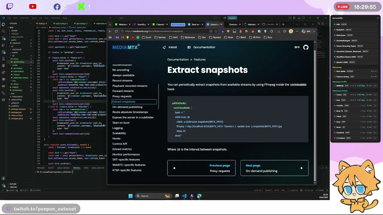
Task: Open openshock.js in the Explorer tree
Action: [19, 62]
